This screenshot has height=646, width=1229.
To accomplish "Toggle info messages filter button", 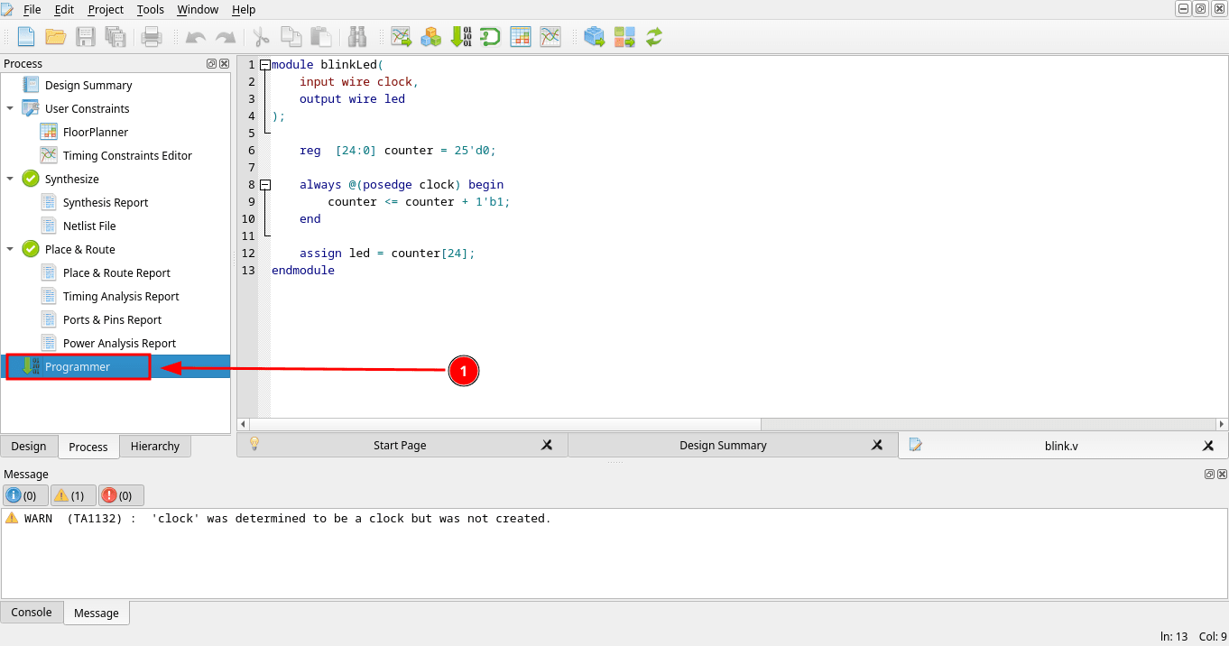I will pos(25,495).
